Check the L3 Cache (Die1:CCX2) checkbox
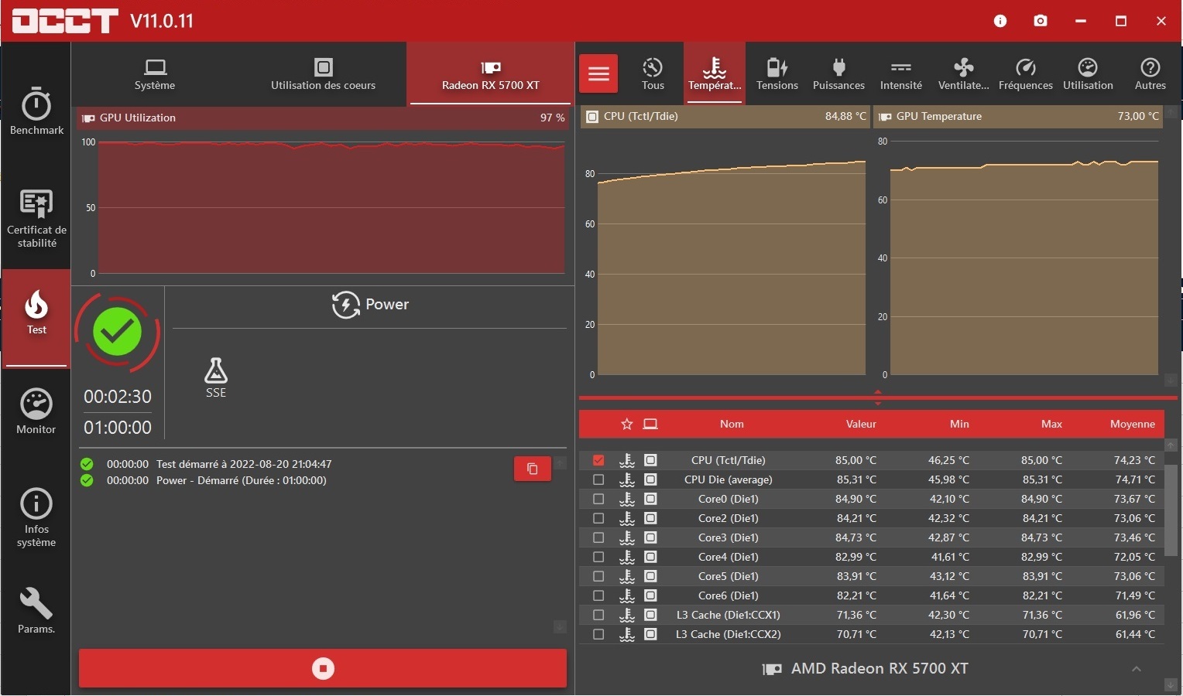Screen dimensions: 1183x696 coord(598,634)
